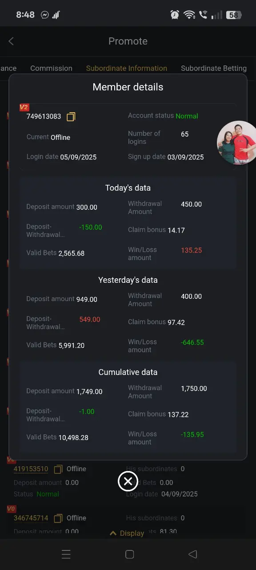Tap the V2 level badge
Image resolution: width=256 pixels, height=570 pixels.
coord(24,107)
